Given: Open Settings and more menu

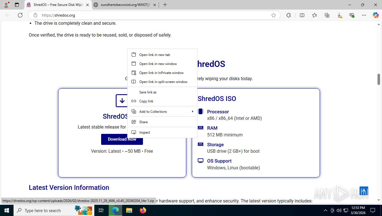Looking at the screenshot, I should [x=364, y=15].
